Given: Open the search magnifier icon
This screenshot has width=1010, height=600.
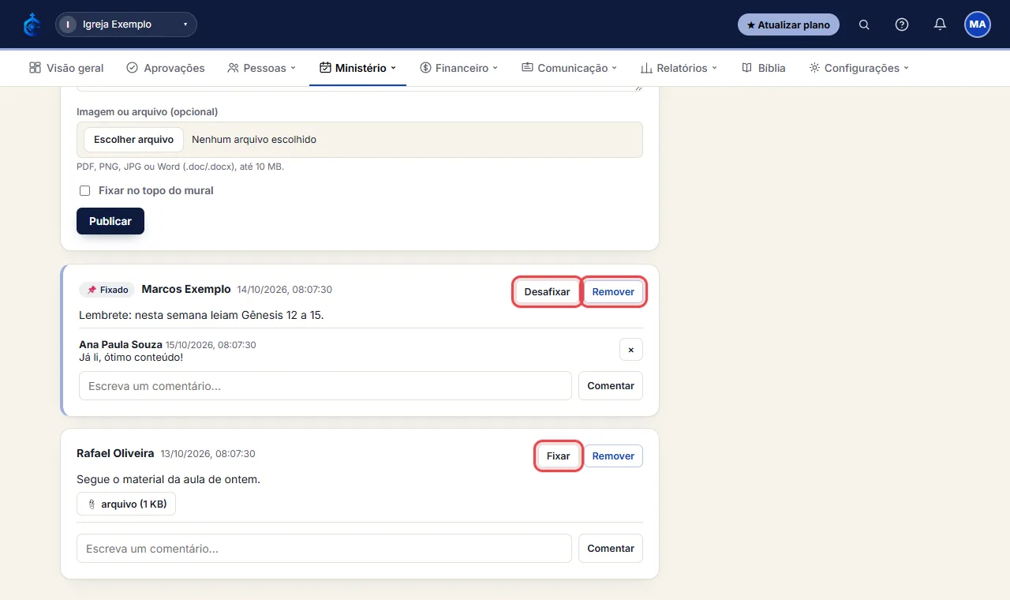Looking at the screenshot, I should [x=864, y=24].
